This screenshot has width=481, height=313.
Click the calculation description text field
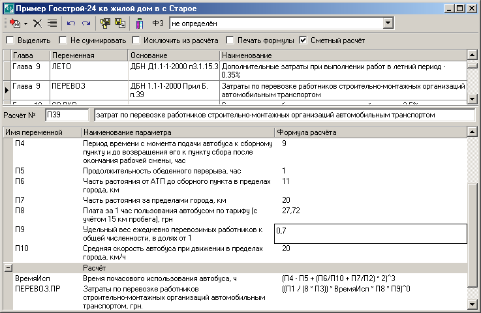coord(285,115)
